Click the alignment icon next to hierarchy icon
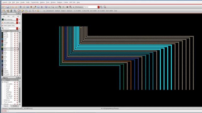 tap(63, 7)
